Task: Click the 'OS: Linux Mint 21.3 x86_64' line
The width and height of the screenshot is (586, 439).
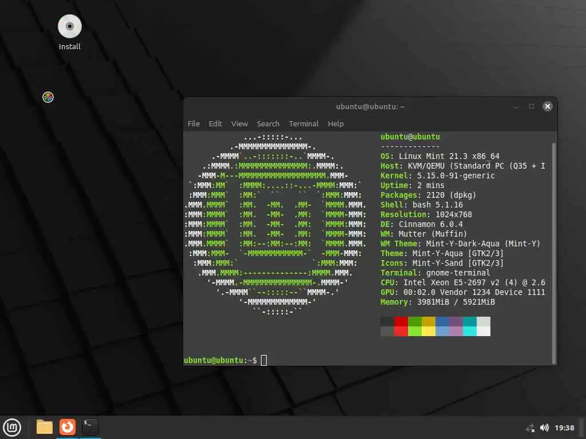Action: pos(440,156)
